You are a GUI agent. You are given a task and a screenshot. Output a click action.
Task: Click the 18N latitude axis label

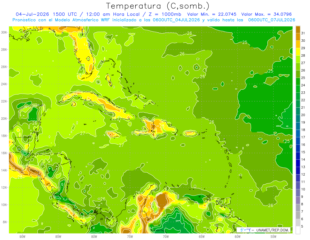tap(4, 136)
